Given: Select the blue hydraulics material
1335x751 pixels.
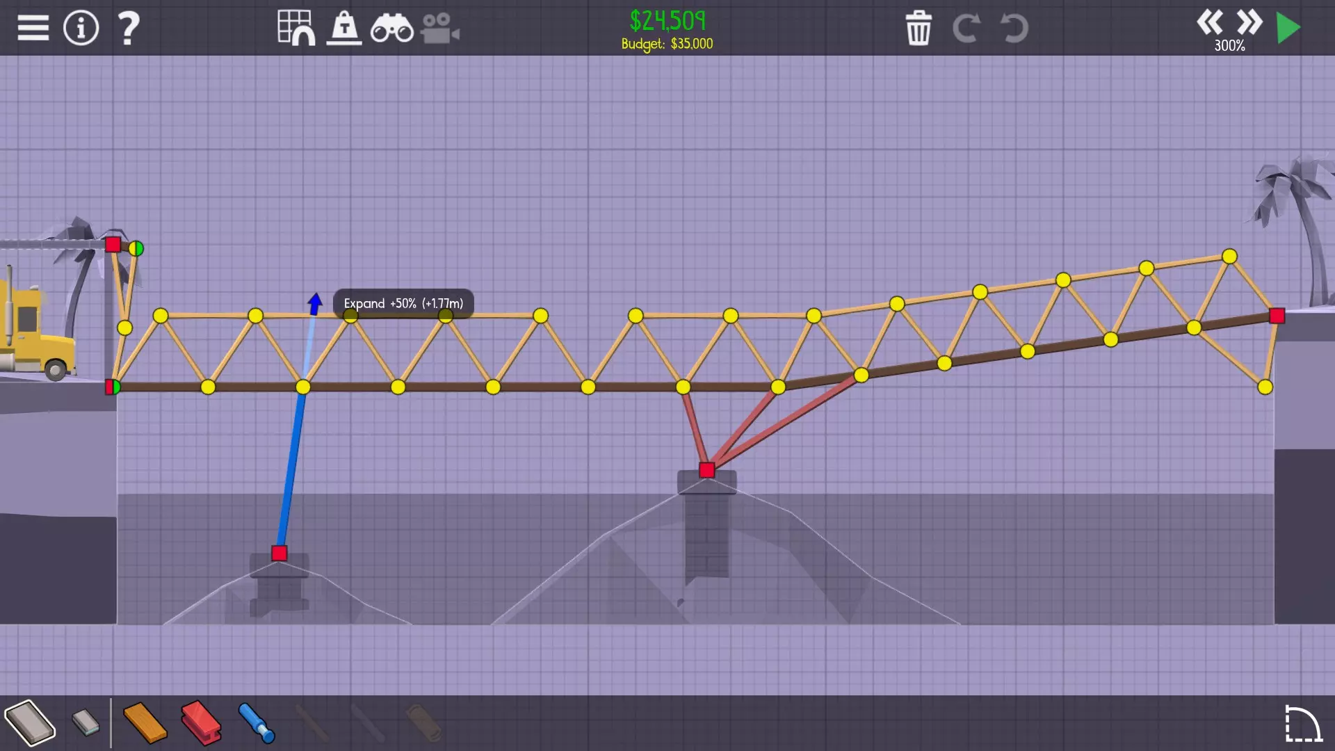Looking at the screenshot, I should 257,722.
